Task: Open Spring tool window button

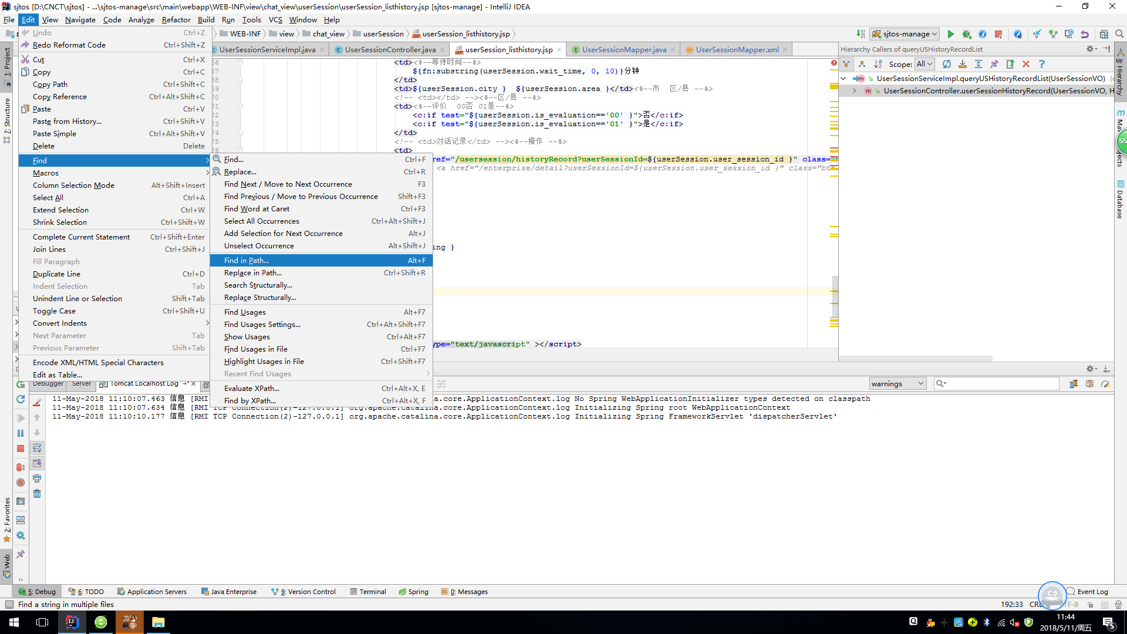Action: 414,592
